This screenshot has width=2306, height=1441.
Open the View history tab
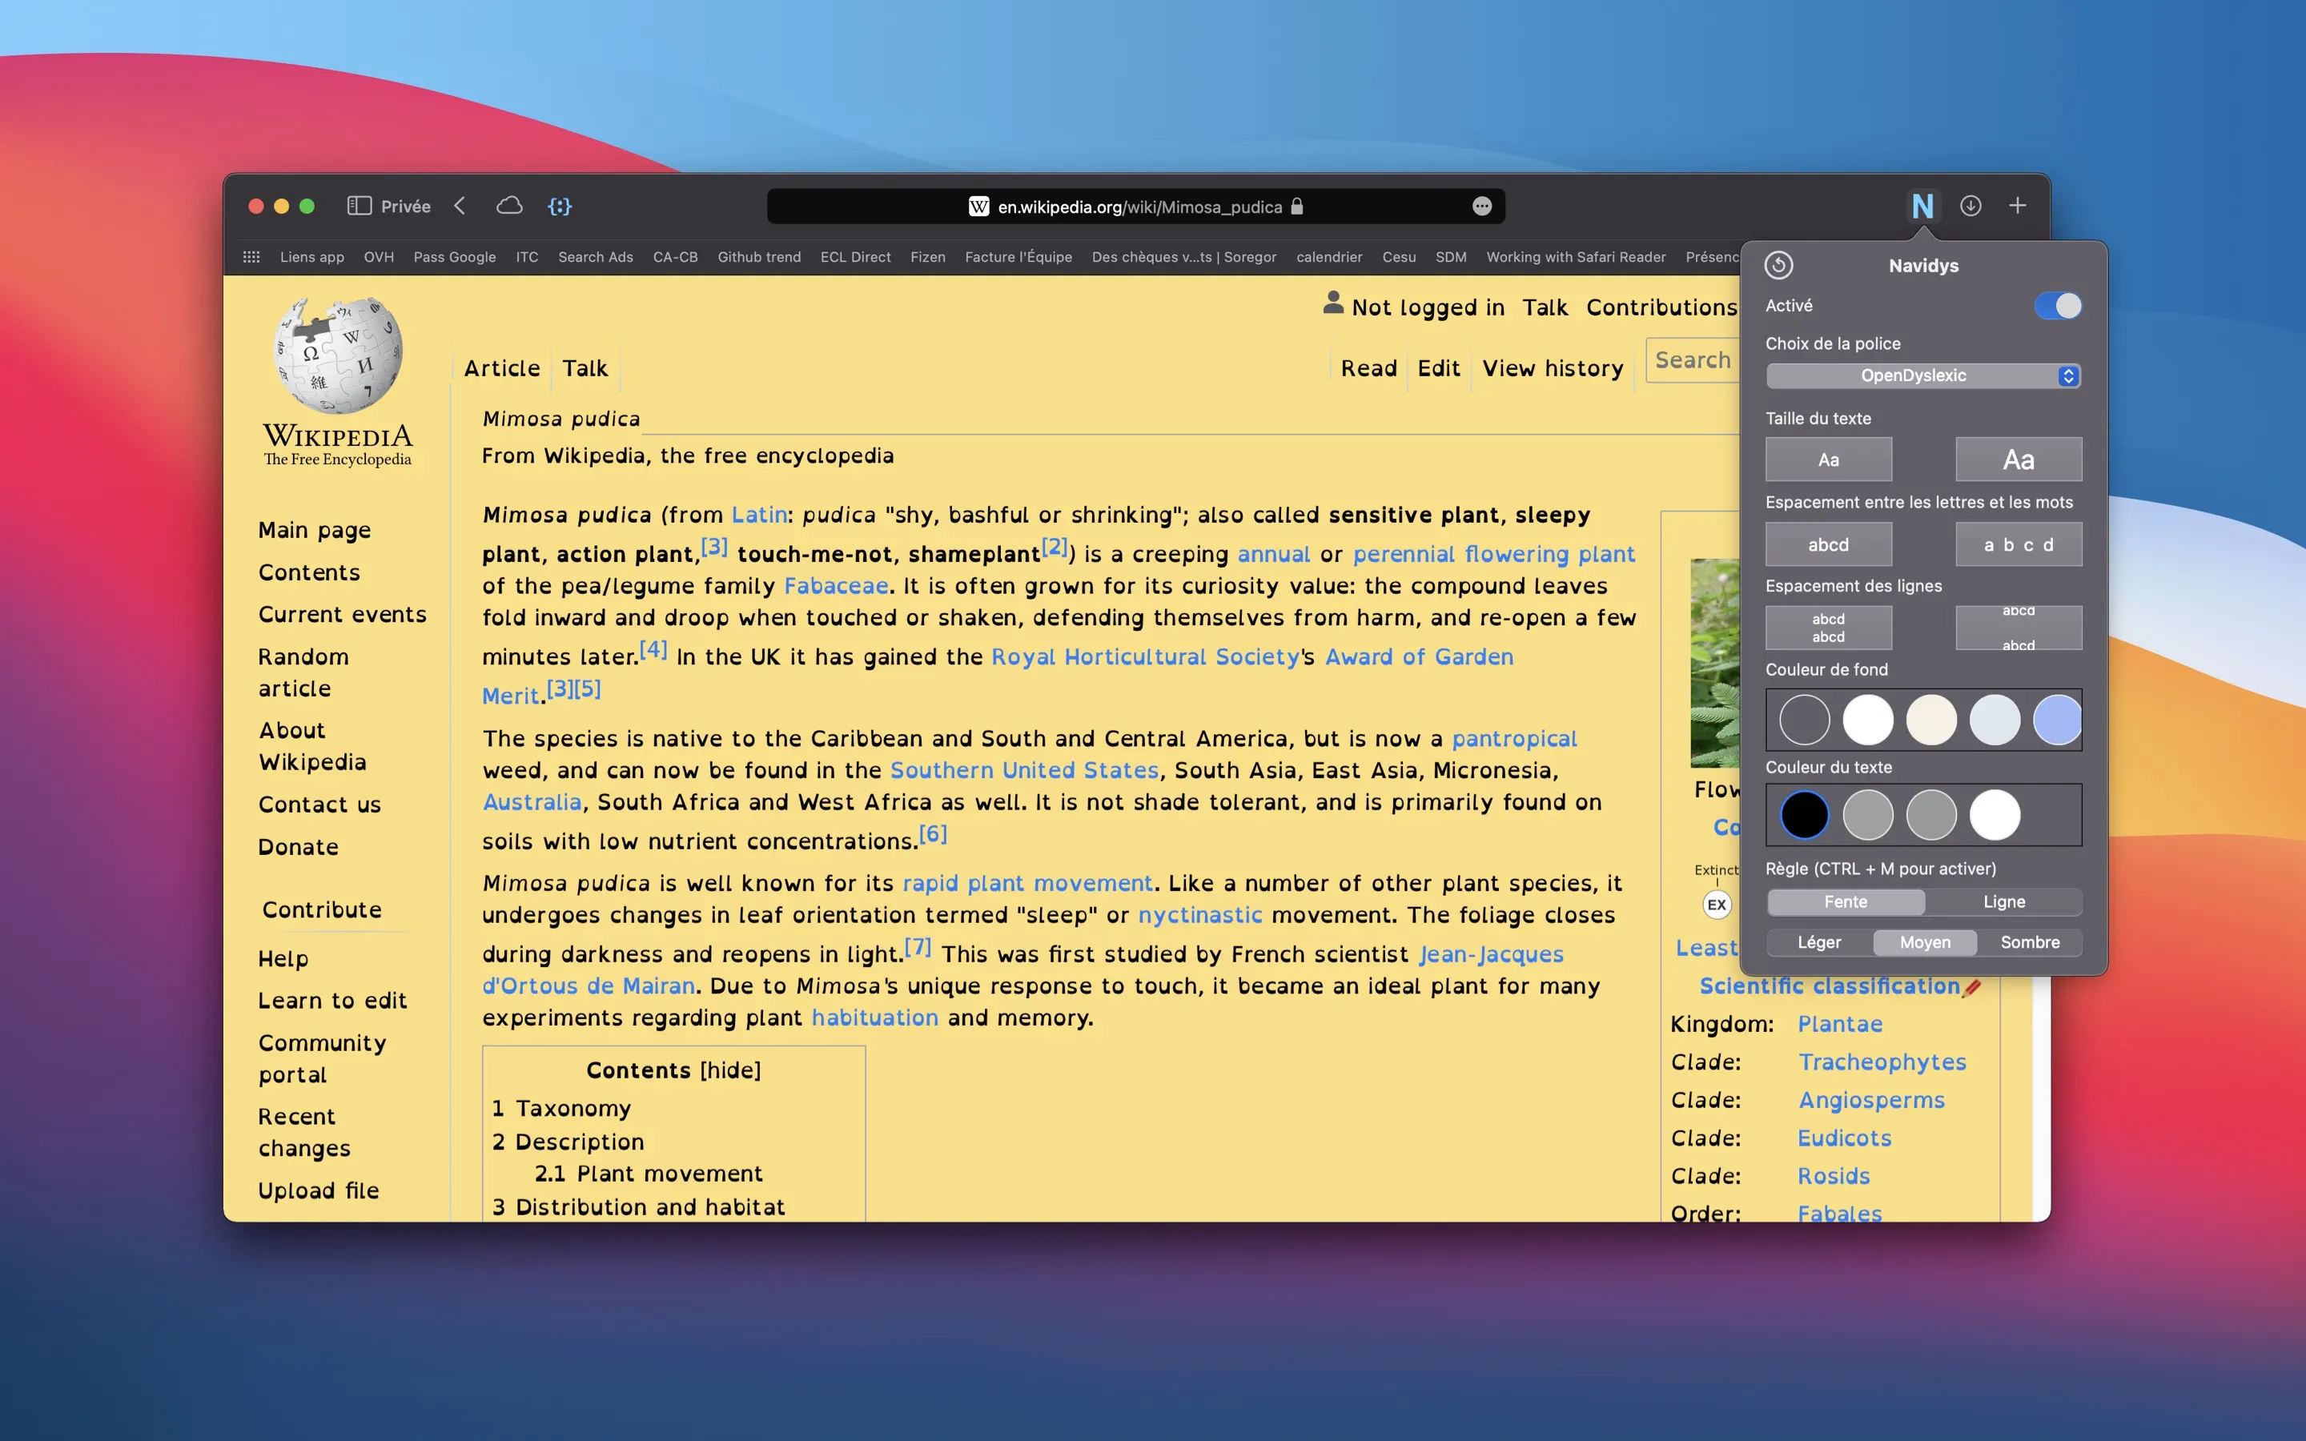click(1553, 369)
